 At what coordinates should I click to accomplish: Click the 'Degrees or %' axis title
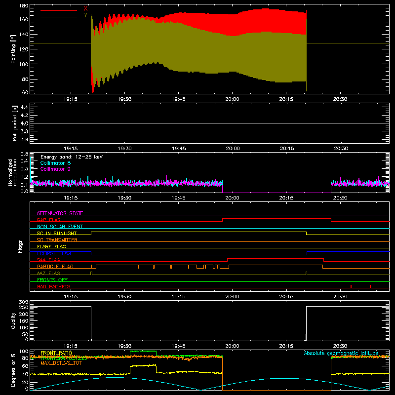coord(13,370)
